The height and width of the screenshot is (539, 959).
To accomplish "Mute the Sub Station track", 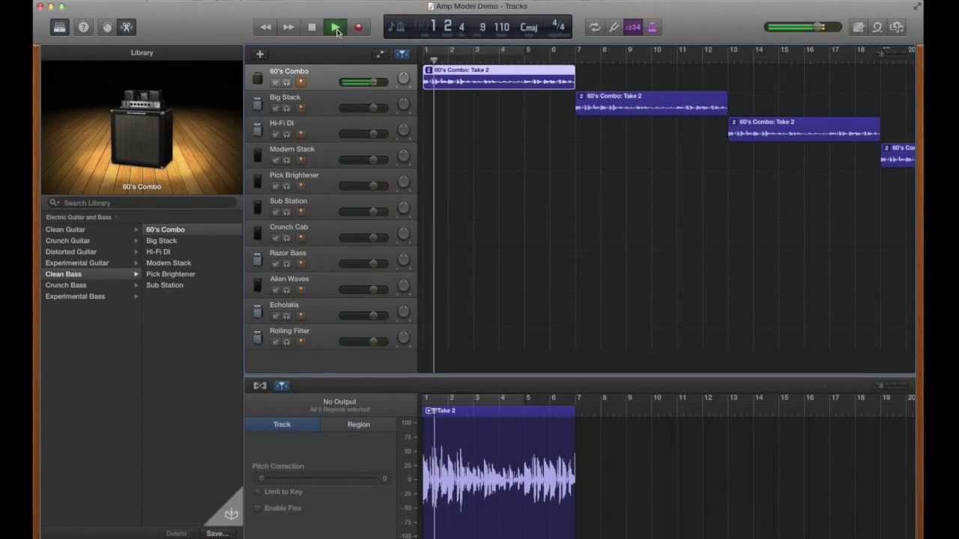I will tap(275, 212).
